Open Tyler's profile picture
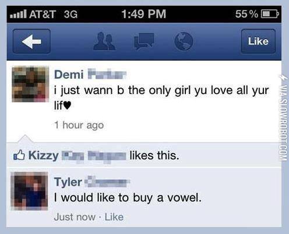This screenshot has width=289, height=234. 29,191
